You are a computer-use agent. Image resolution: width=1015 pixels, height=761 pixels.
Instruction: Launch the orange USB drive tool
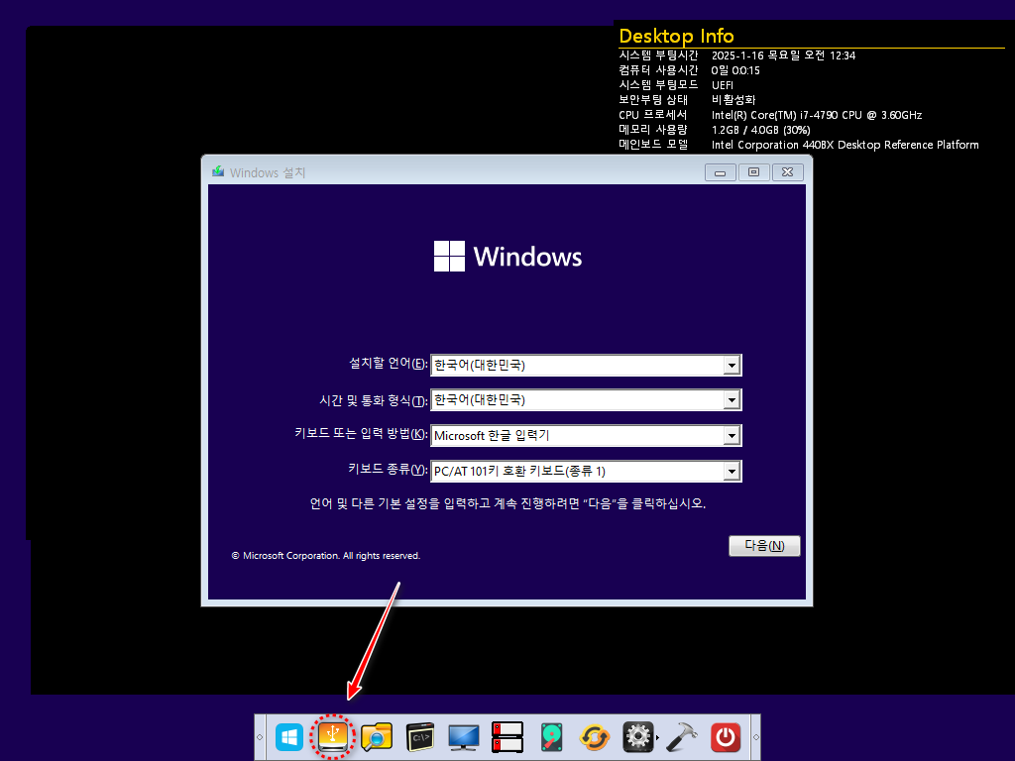333,737
